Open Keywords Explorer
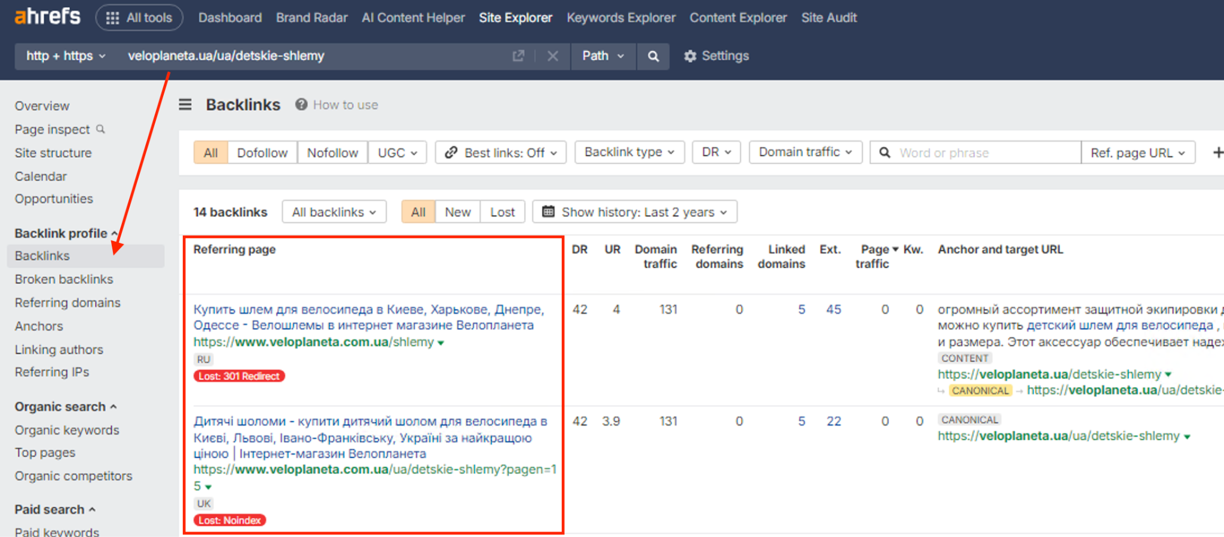Viewport: 1224px width, 537px height. 621,18
